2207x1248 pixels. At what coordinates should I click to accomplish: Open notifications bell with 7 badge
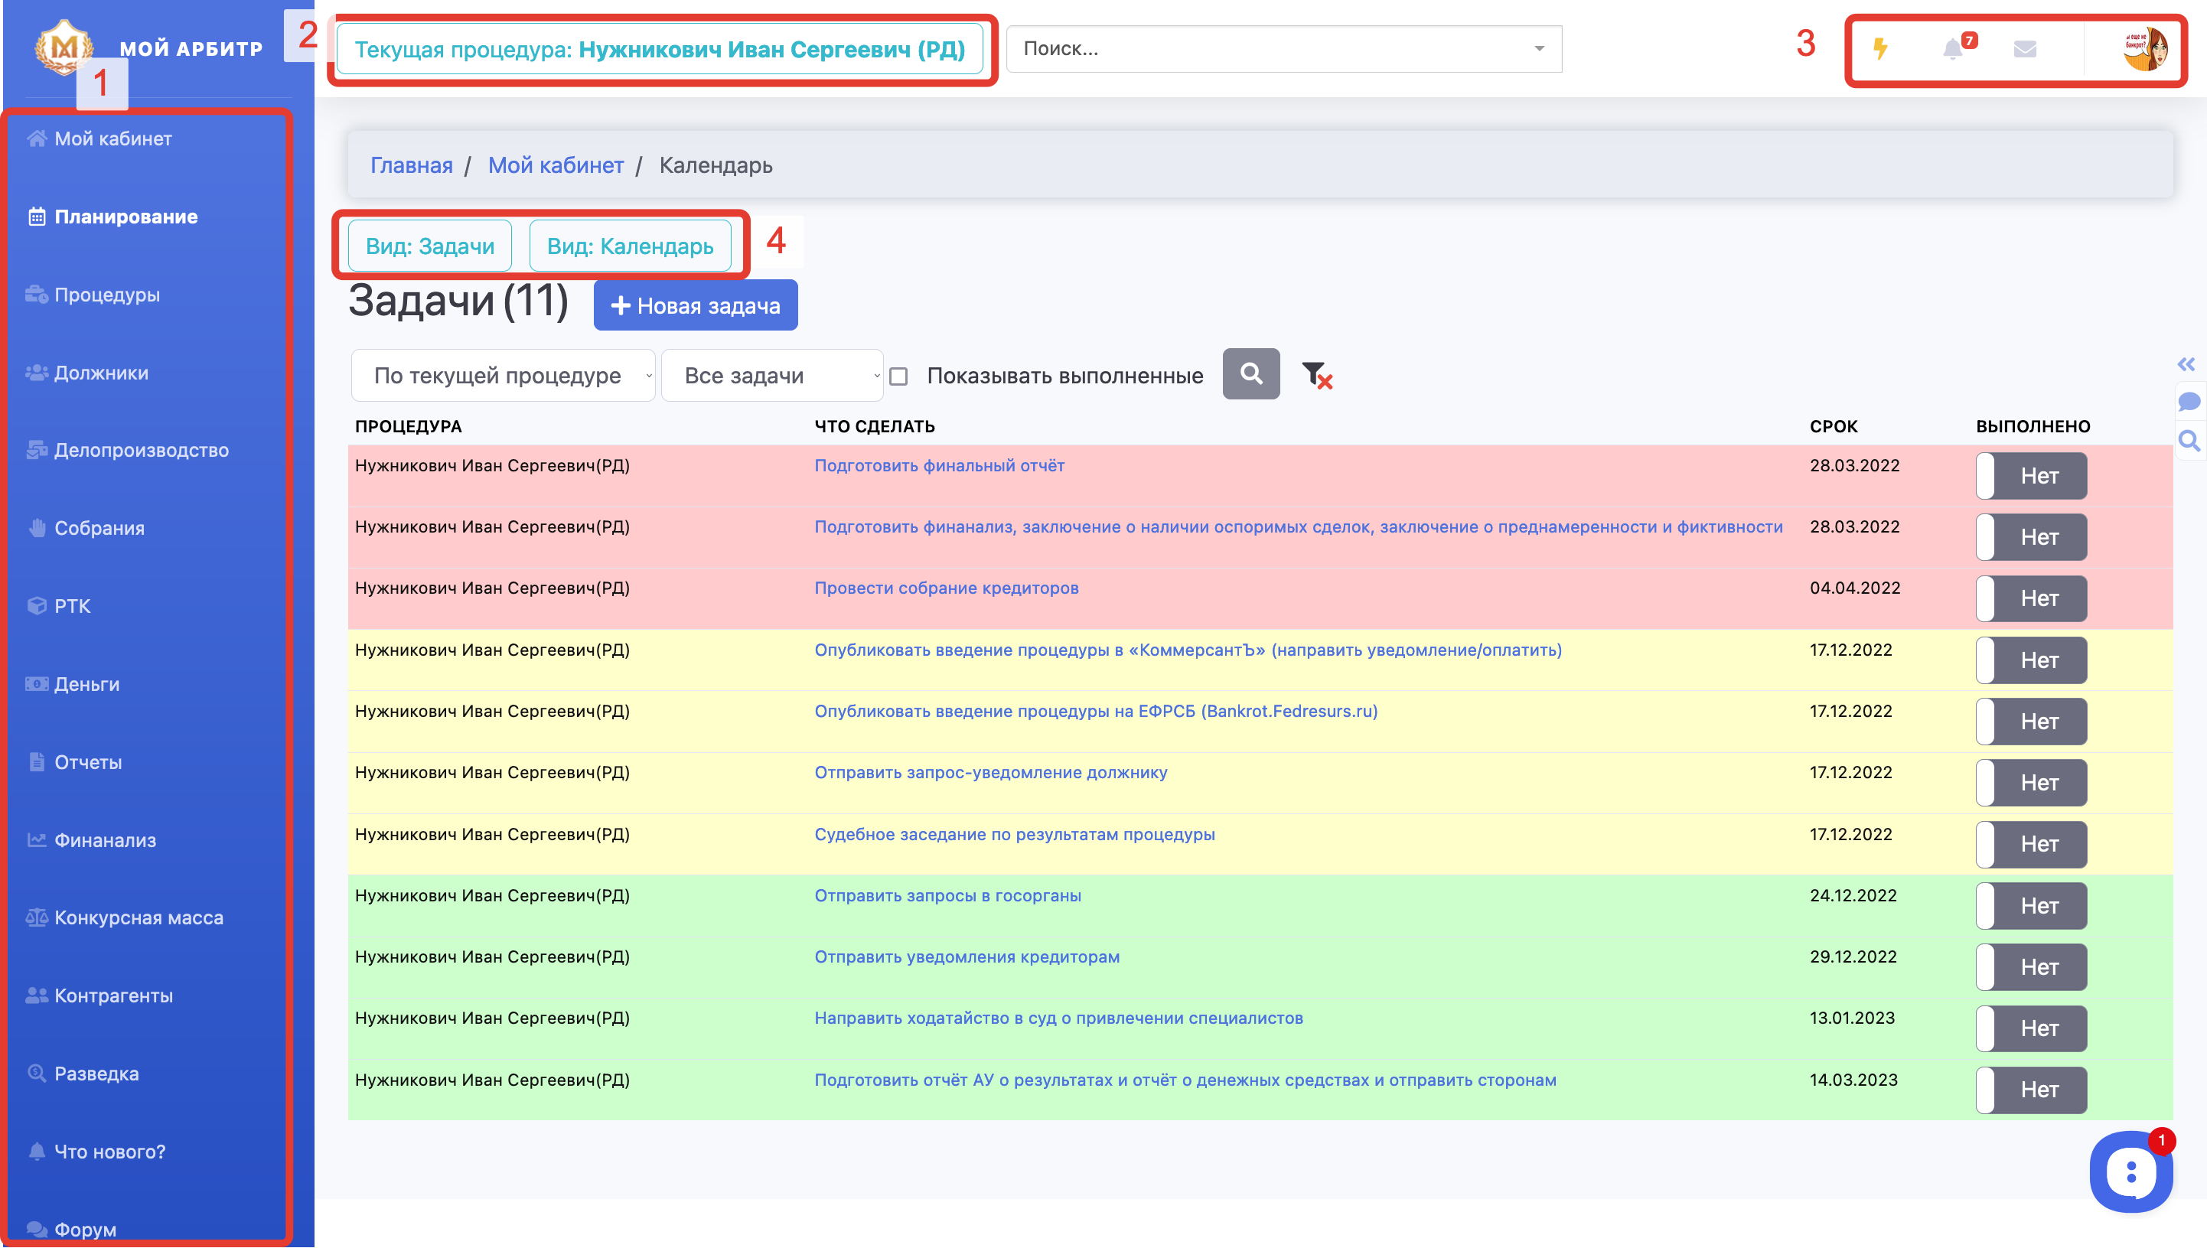click(x=1953, y=49)
